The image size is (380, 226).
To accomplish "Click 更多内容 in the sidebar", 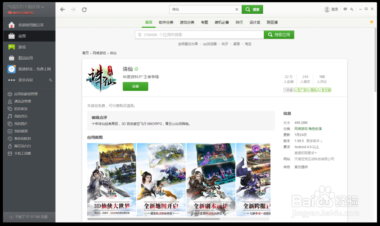I will tap(25, 80).
